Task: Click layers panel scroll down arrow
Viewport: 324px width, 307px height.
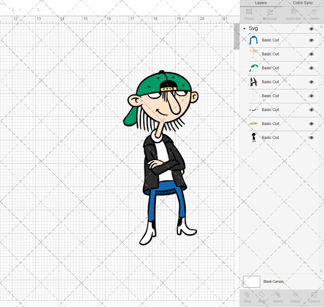Action: pyautogui.click(x=321, y=271)
